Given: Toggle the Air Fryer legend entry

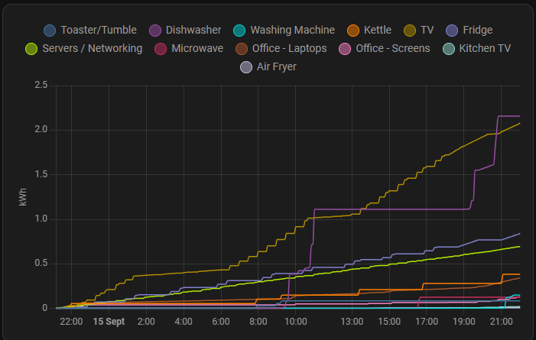Looking at the screenshot, I should coord(276,67).
